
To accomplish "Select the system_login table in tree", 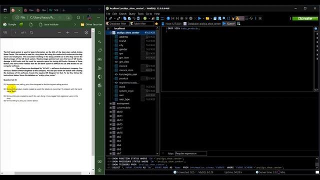I will (126, 91).
